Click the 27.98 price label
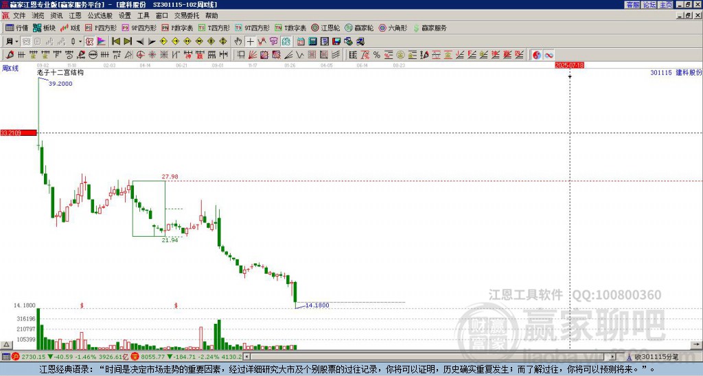The image size is (703, 376). coord(170,176)
